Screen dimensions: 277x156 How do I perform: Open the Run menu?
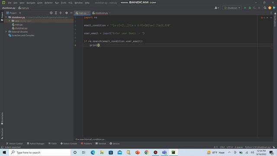pos(57,3)
